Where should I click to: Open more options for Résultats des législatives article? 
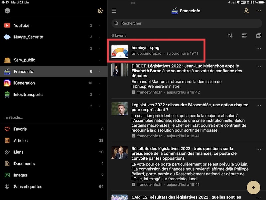coord(259,149)
